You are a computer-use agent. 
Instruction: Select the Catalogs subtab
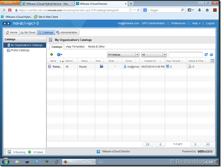pyautogui.click(x=57, y=47)
